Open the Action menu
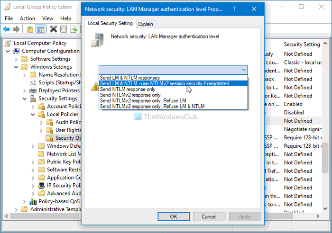The image size is (332, 233). [28, 18]
